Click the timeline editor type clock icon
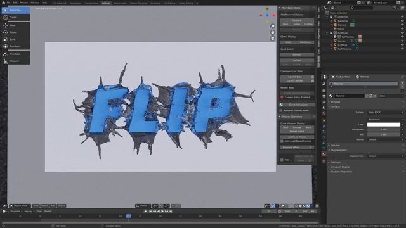 click(x=4, y=211)
